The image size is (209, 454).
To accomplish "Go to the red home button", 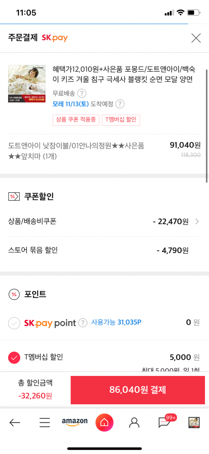I will click(x=104, y=423).
